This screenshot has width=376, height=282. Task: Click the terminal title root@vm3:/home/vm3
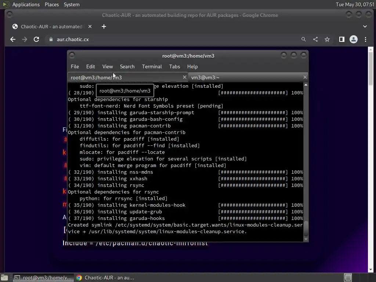(x=188, y=56)
